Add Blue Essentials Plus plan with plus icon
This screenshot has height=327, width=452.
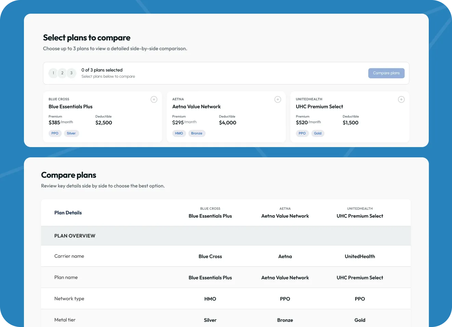coord(154,100)
